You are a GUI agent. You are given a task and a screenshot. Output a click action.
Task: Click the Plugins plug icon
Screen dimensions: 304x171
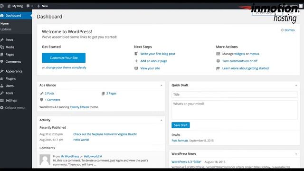coord(2,78)
